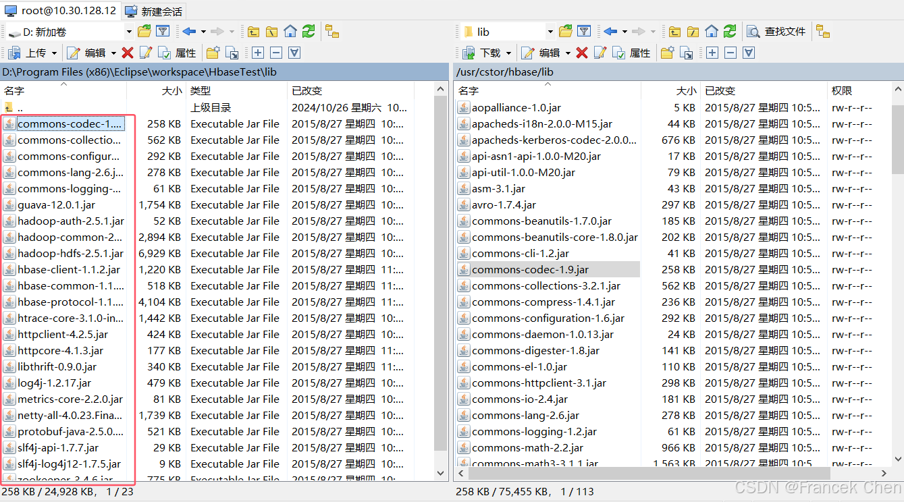Click select-all plus icon in remote toolbar
Viewport: 904px width, 502px height.
(x=712, y=53)
